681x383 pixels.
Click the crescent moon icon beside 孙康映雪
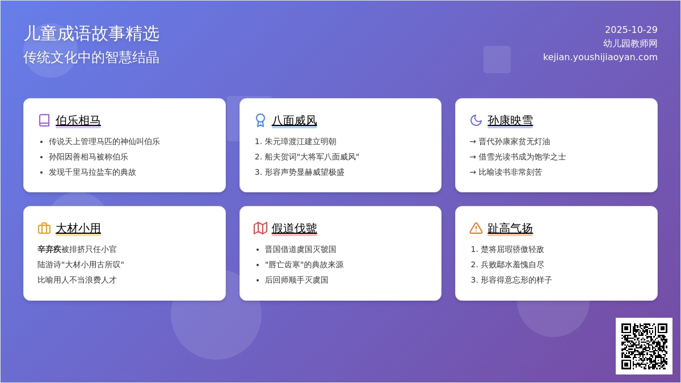coord(476,120)
